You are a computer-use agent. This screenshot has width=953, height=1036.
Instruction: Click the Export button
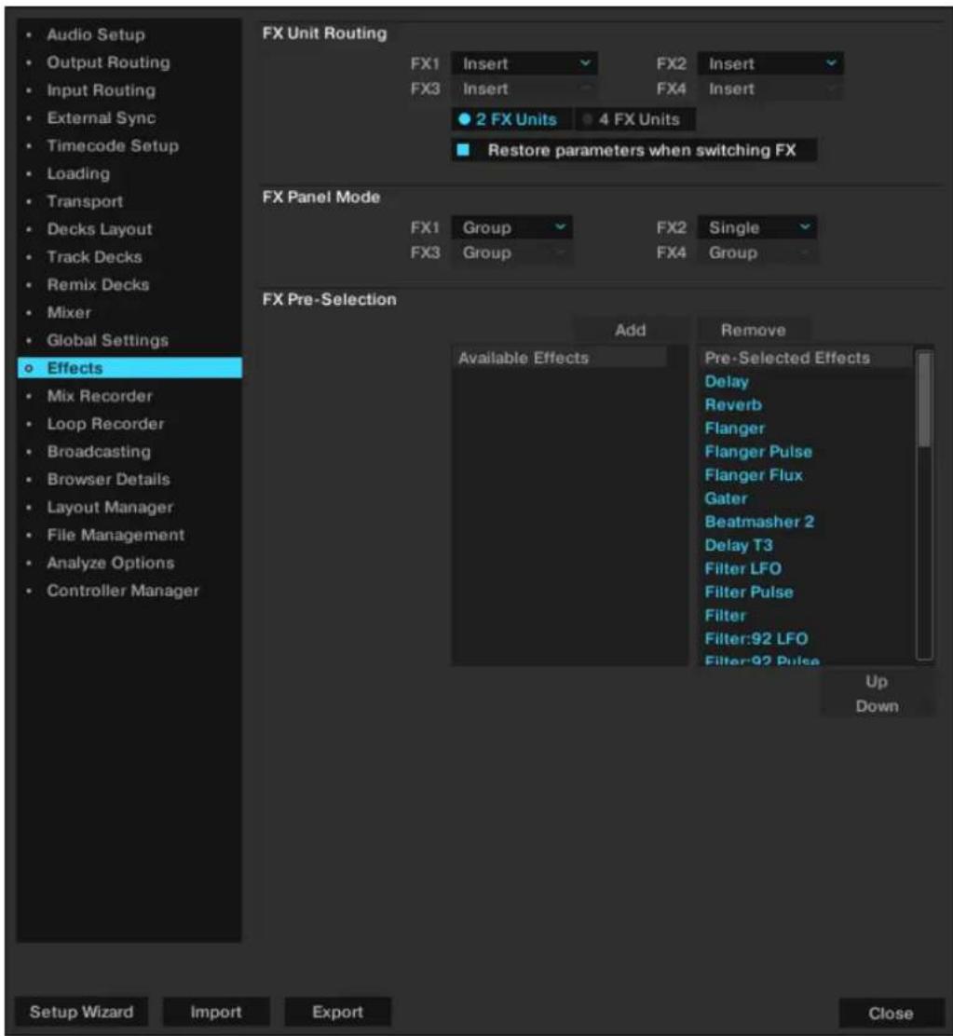[x=337, y=1012]
